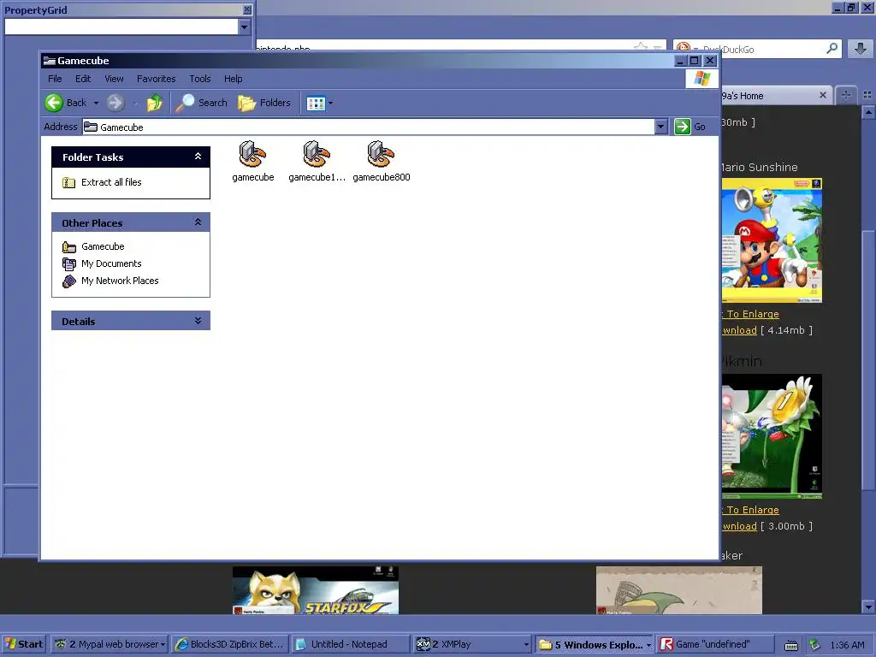This screenshot has width=876, height=657.
Task: Click Extract all files task
Action: pos(111,182)
